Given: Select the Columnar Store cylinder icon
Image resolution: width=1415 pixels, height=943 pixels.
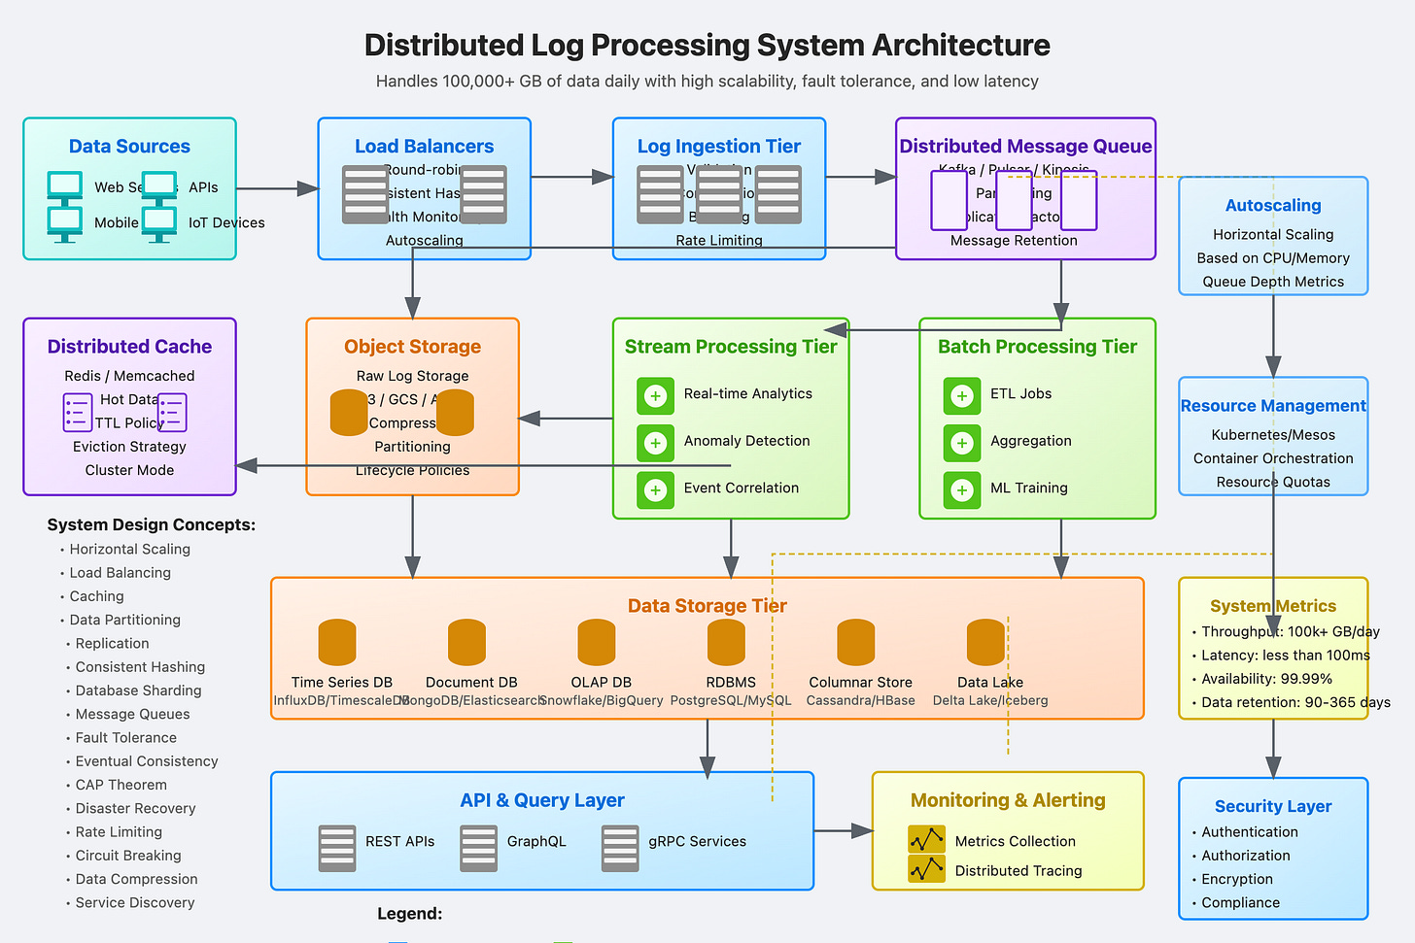Looking at the screenshot, I should pyautogui.click(x=856, y=642).
